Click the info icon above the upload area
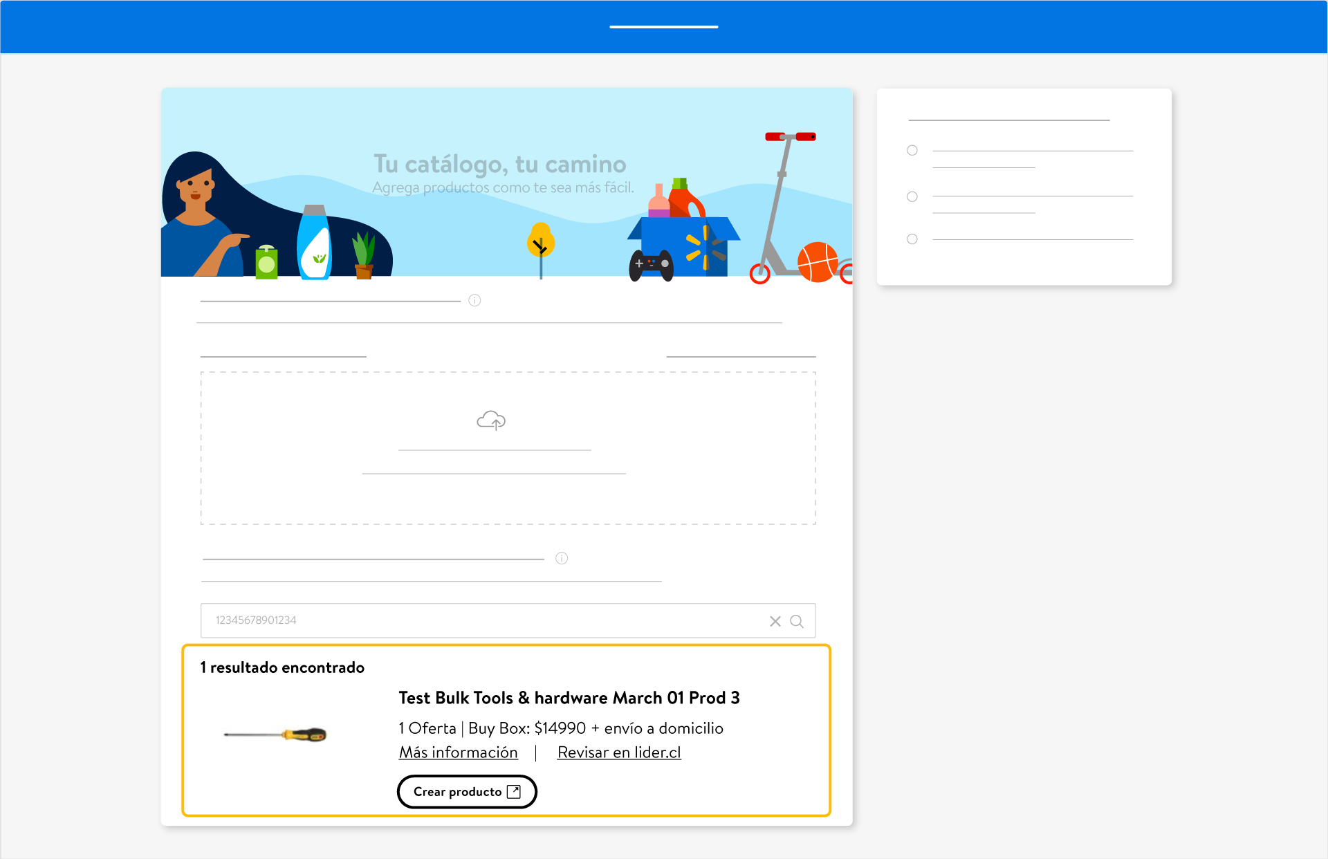 [474, 300]
